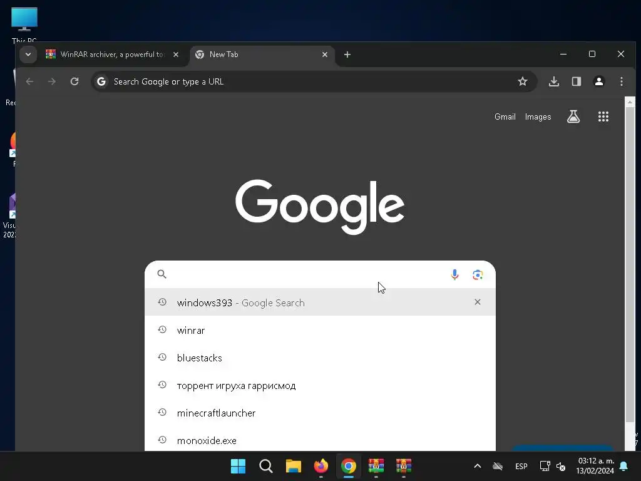This screenshot has height=481, width=641.
Task: Show hidden system tray icons
Action: (x=477, y=466)
